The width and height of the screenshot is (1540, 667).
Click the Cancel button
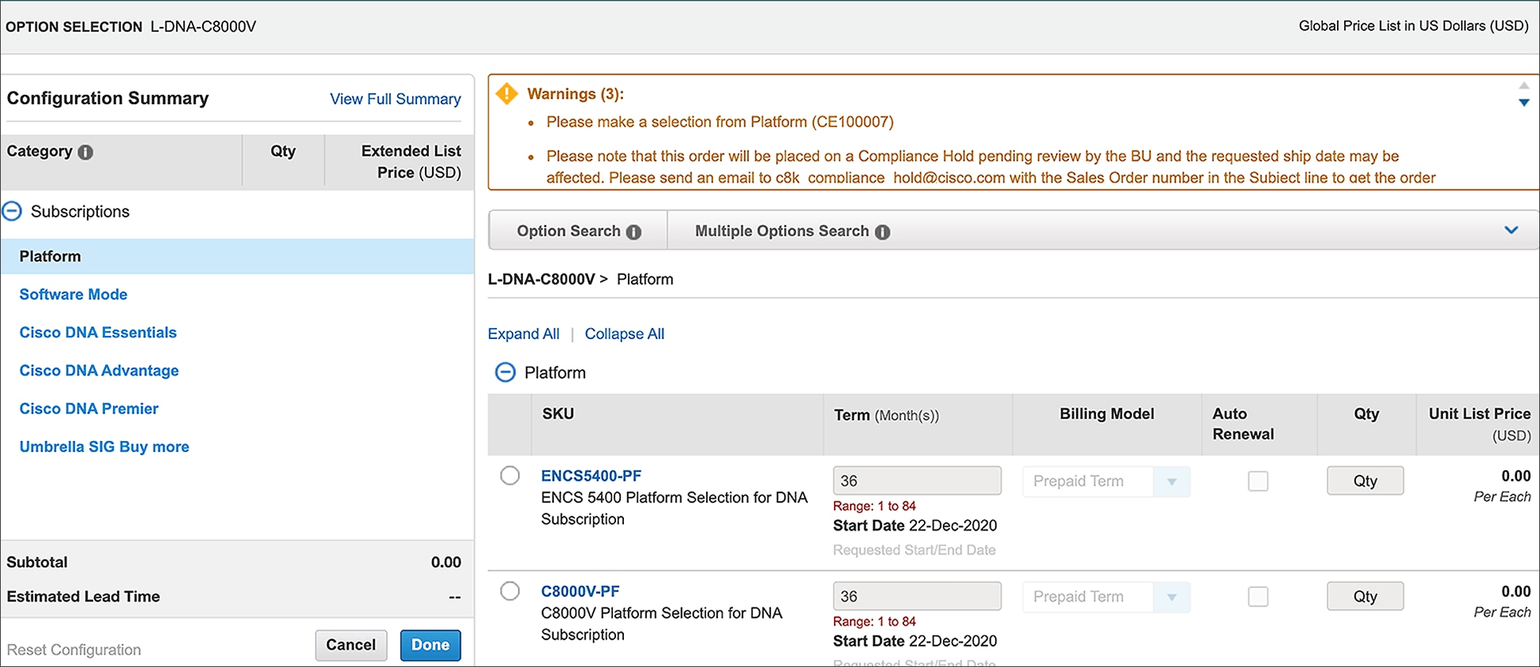pos(351,646)
